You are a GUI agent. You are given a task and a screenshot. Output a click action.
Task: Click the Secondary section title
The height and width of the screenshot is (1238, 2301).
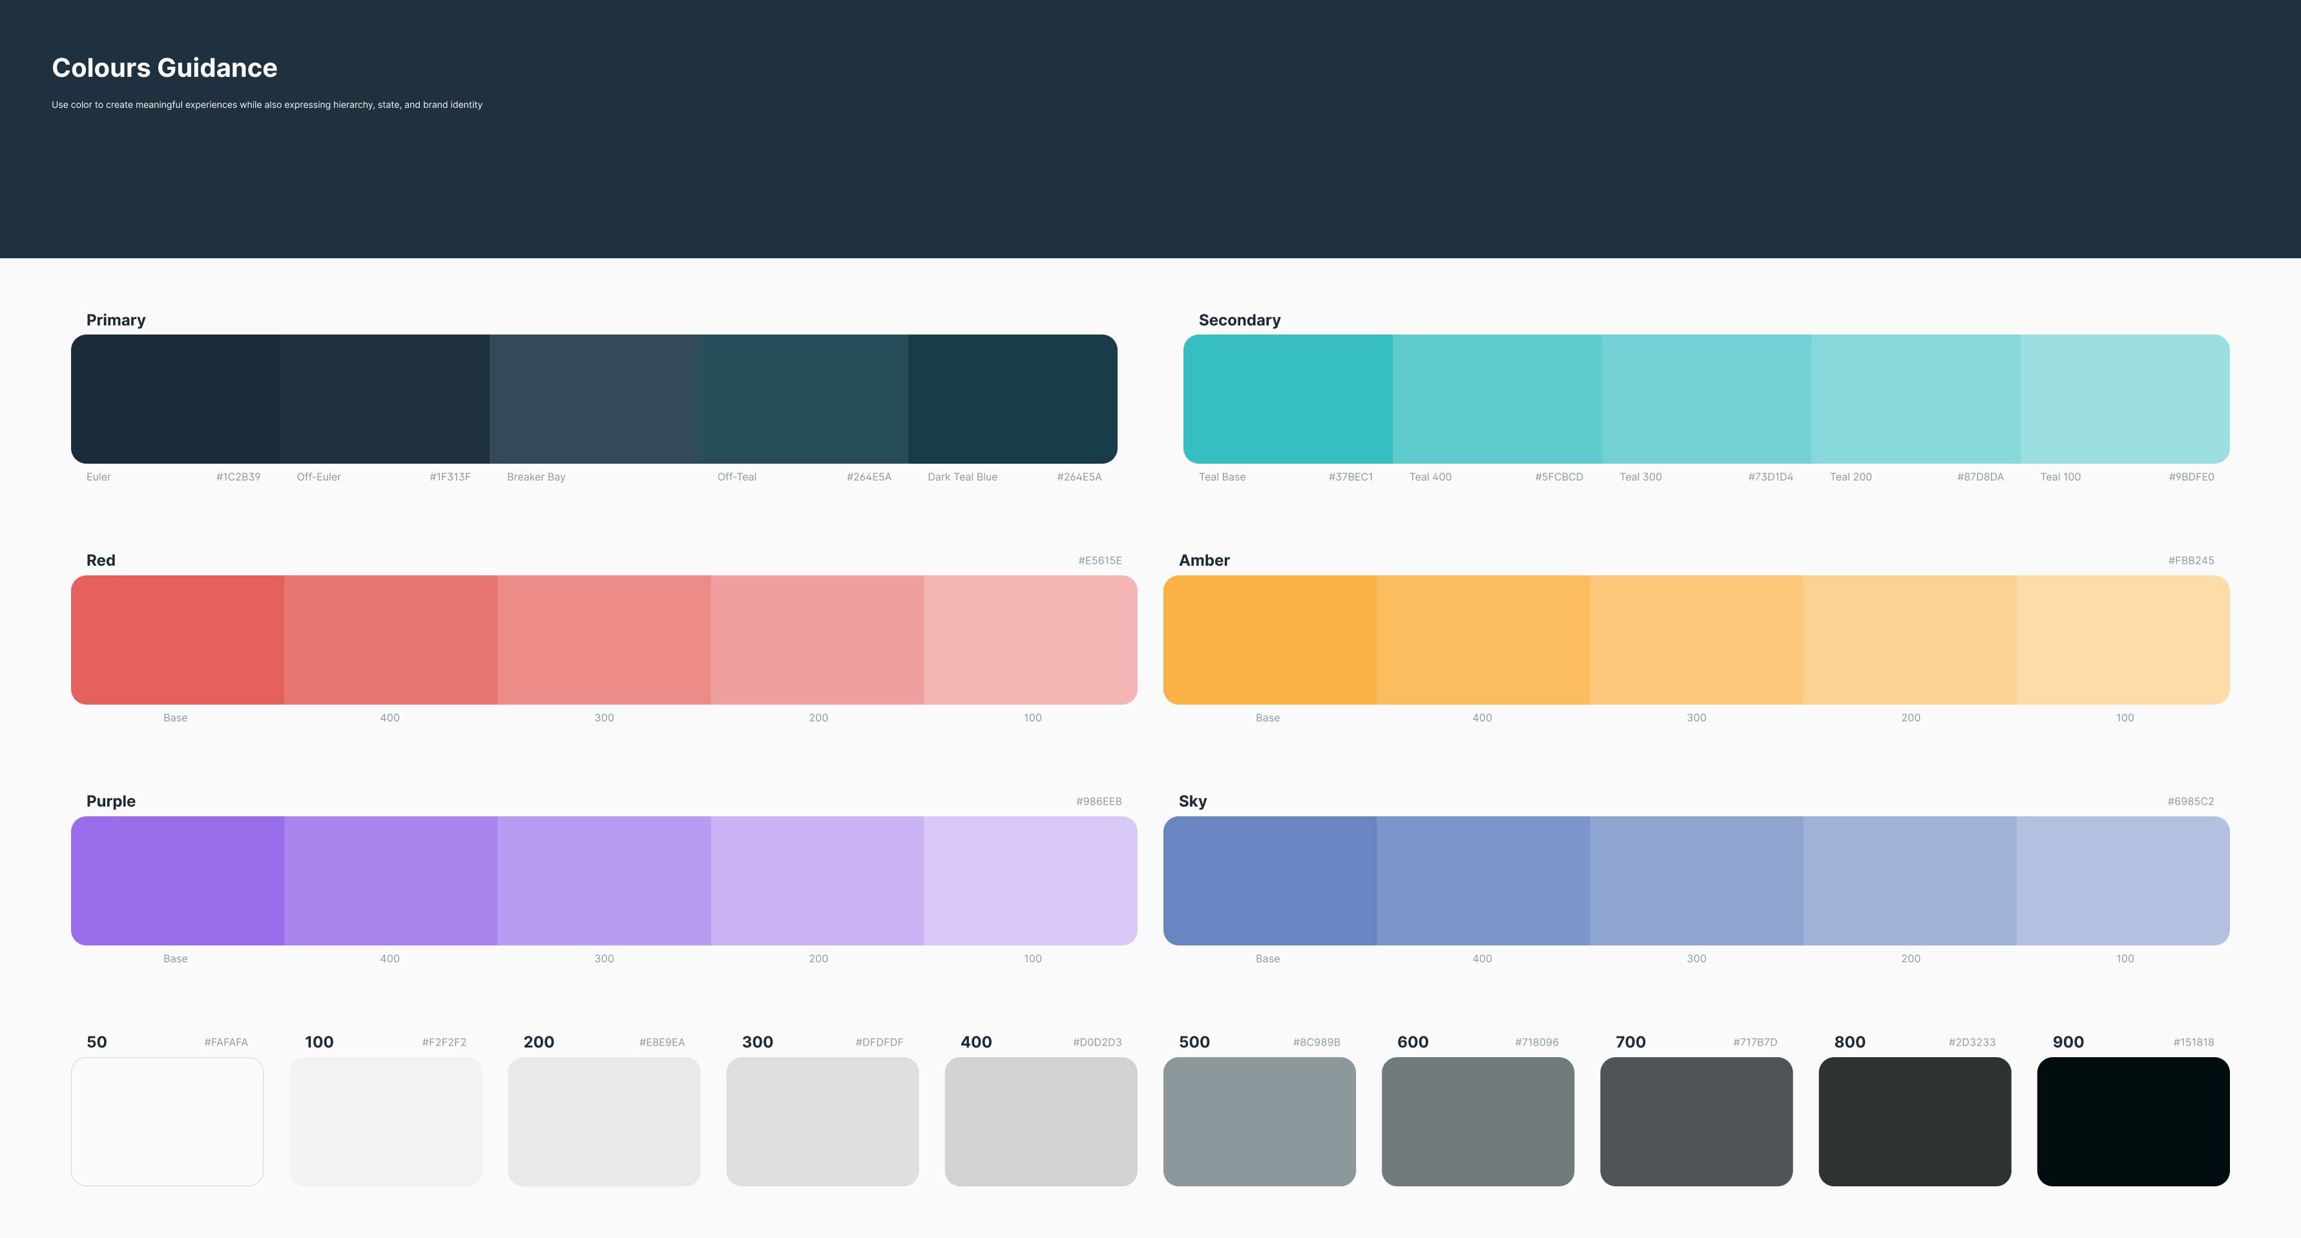[1239, 320]
